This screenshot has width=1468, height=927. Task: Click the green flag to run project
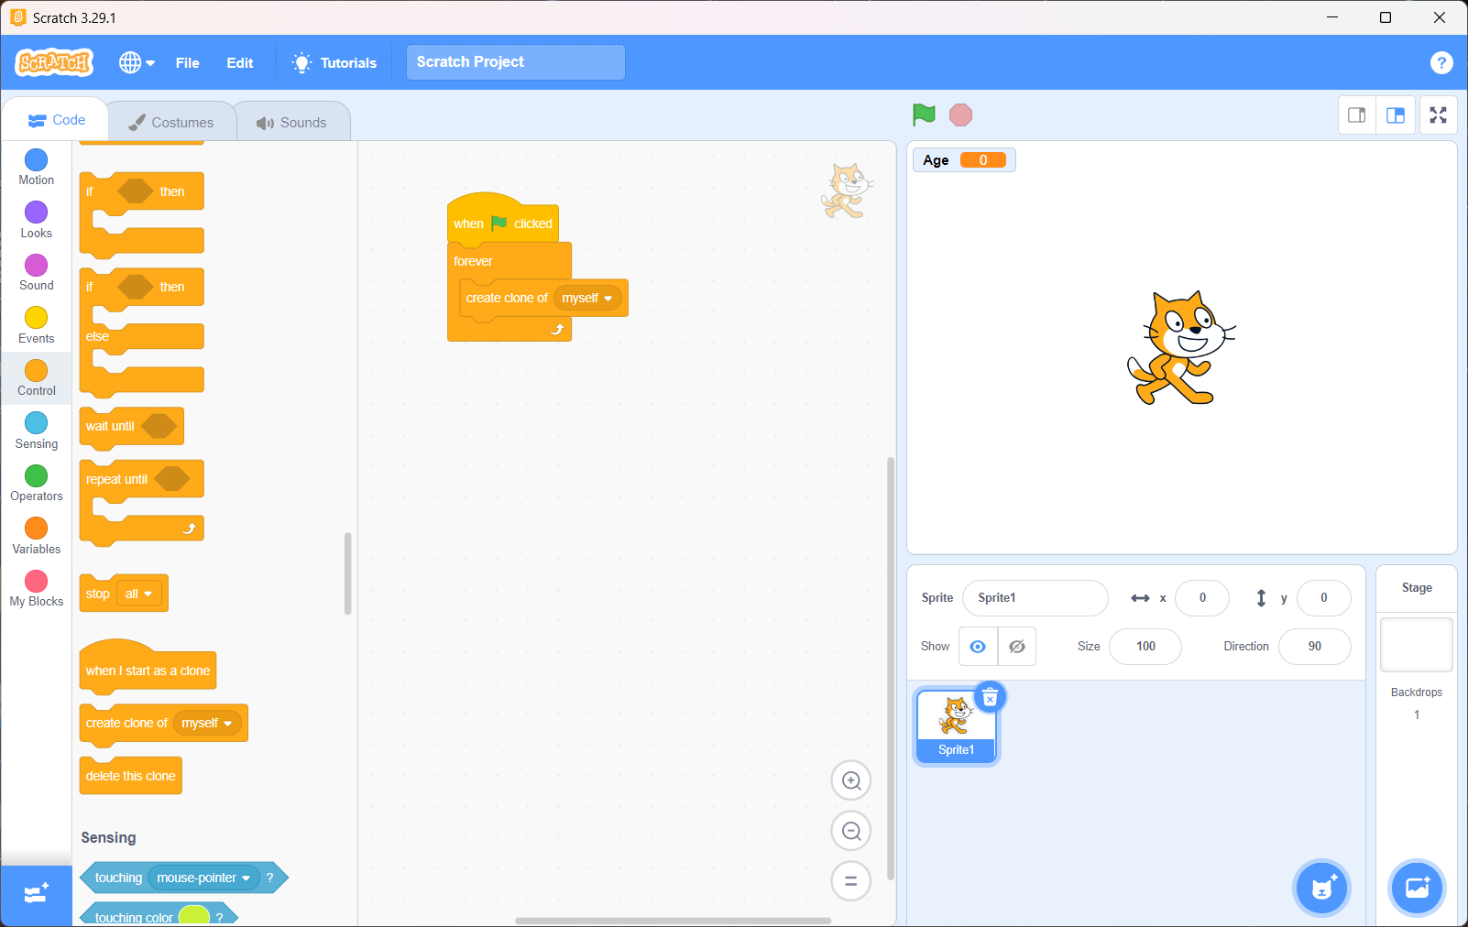point(924,115)
